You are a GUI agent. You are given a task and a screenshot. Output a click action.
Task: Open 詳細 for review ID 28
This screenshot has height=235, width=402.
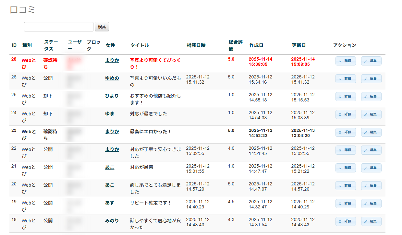click(346, 61)
